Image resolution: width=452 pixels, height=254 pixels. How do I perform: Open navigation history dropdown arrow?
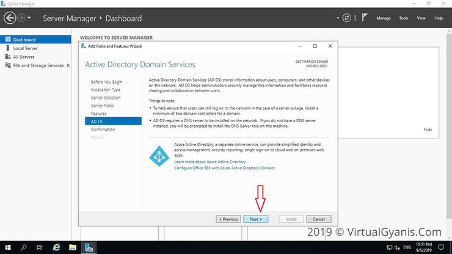coord(29,18)
